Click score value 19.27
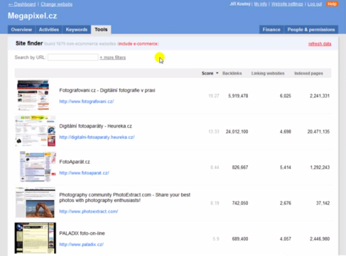Image resolution: width=346 pixels, height=256 pixels. pyautogui.click(x=214, y=96)
